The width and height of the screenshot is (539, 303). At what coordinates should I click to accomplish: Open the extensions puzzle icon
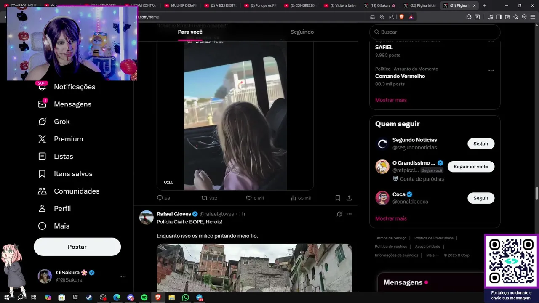(x=469, y=17)
